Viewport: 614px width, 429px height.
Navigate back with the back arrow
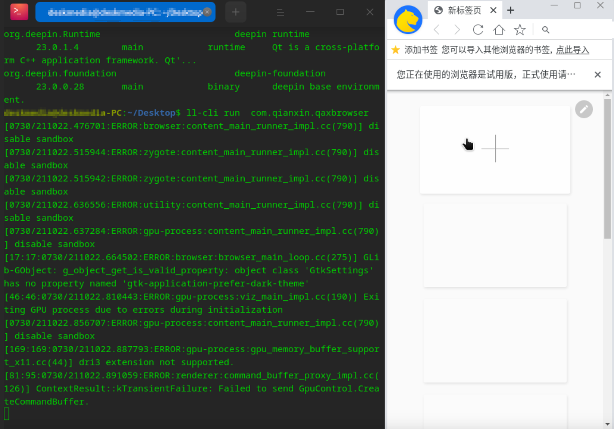tap(436, 30)
